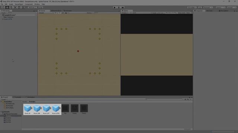Toggle scene lighting in Scene view

(x=59, y=13)
